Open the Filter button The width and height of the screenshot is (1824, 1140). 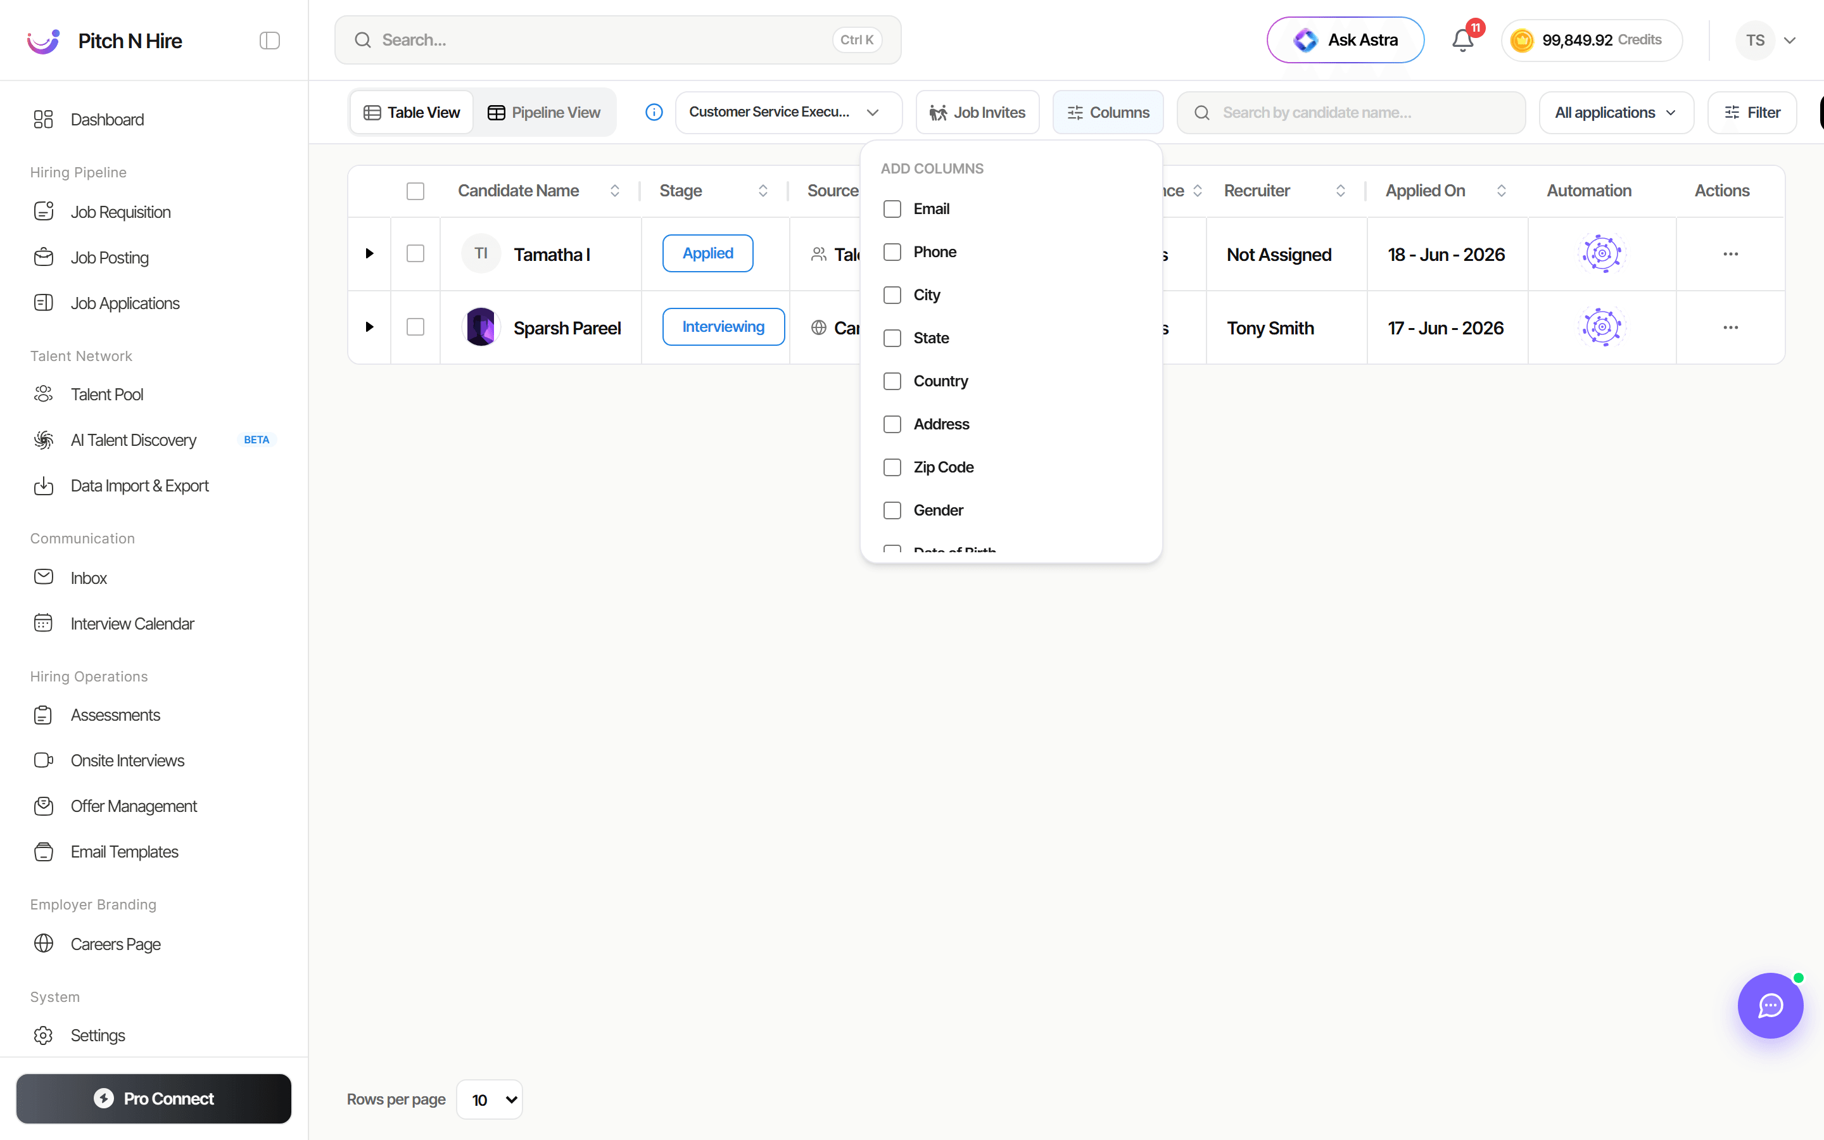pyautogui.click(x=1752, y=112)
